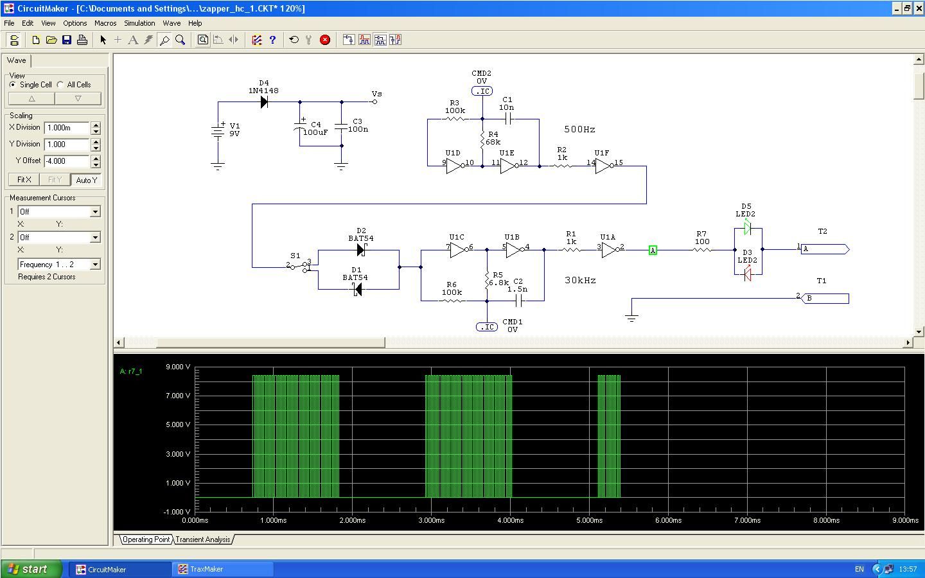Screen dimensions: 925x578
Task: Click the first schematic window layout icon
Action: click(x=348, y=40)
